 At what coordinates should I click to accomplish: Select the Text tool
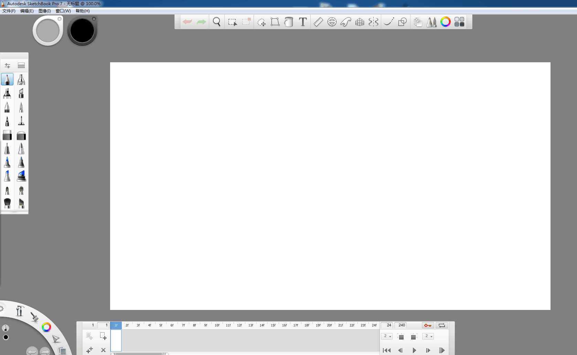click(303, 22)
